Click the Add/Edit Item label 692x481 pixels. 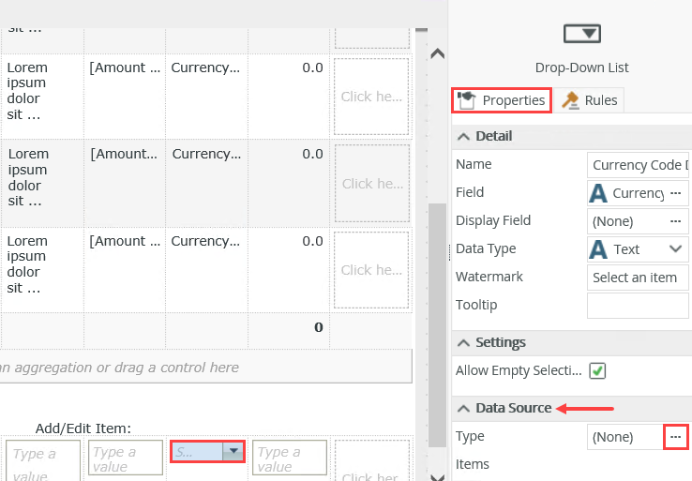[x=83, y=428]
